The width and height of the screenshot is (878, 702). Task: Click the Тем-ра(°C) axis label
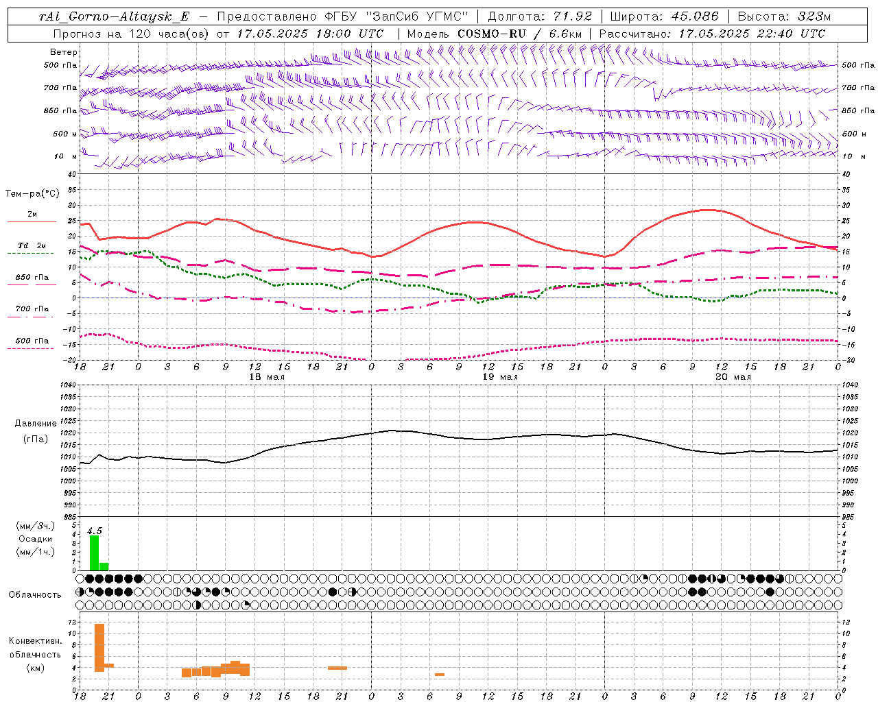[x=33, y=194]
